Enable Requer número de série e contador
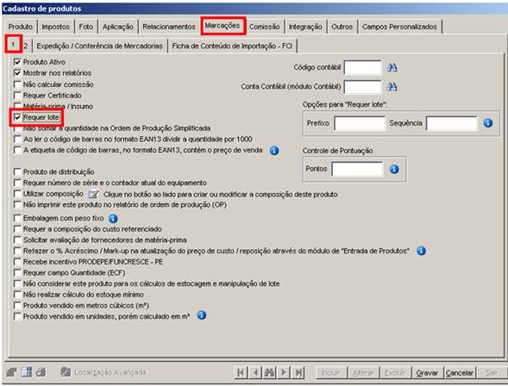The image size is (508, 386). tap(17, 183)
